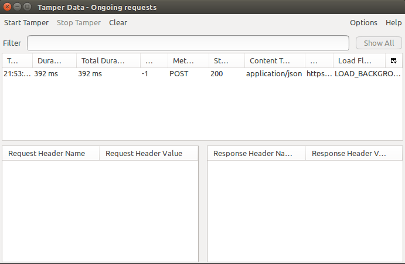Sort by Request Header Name column
Image resolution: width=405 pixels, height=264 pixels.
(51, 153)
